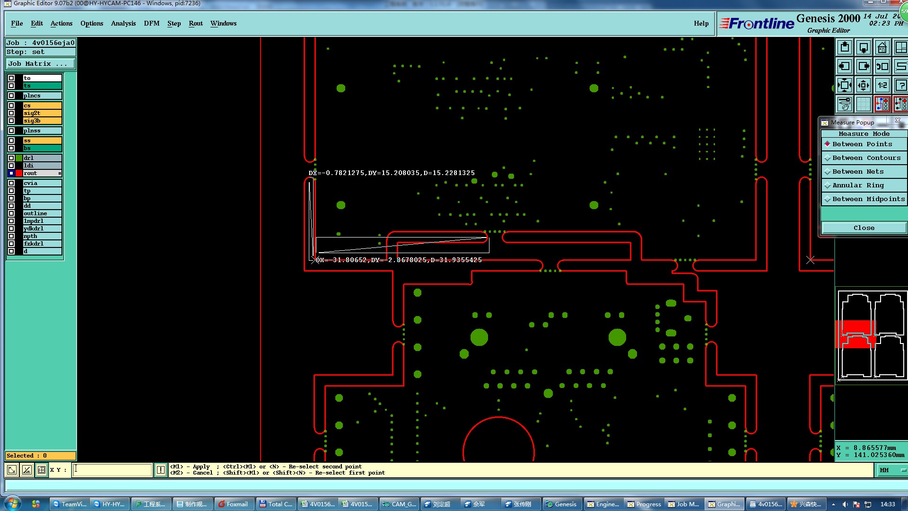Image resolution: width=908 pixels, height=511 pixels.
Task: Click the home view icon
Action: coord(882,47)
